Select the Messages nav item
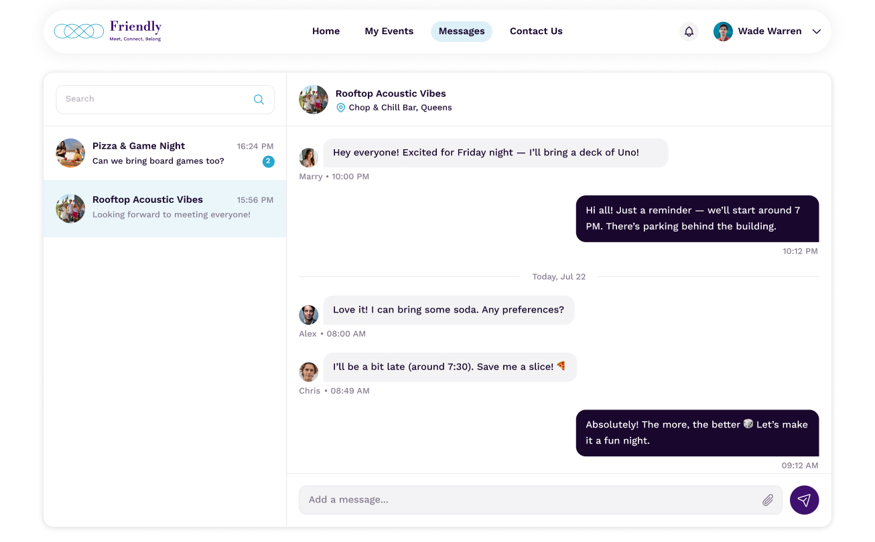The width and height of the screenshot is (875, 542). tap(461, 31)
